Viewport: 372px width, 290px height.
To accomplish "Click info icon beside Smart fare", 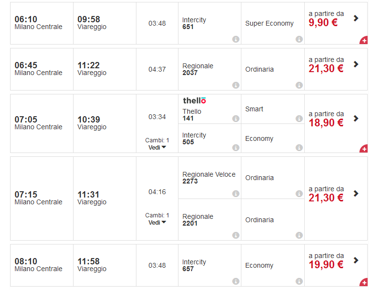I will pos(299,119).
